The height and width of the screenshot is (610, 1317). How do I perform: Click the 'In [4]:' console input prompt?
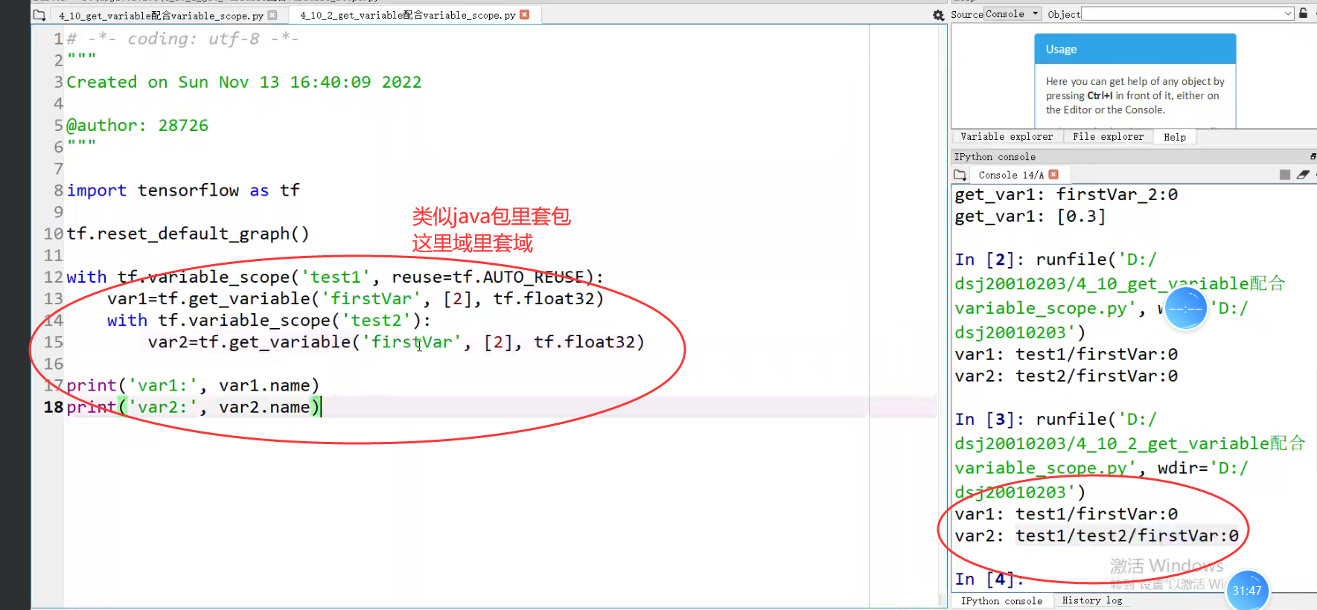tap(989, 579)
